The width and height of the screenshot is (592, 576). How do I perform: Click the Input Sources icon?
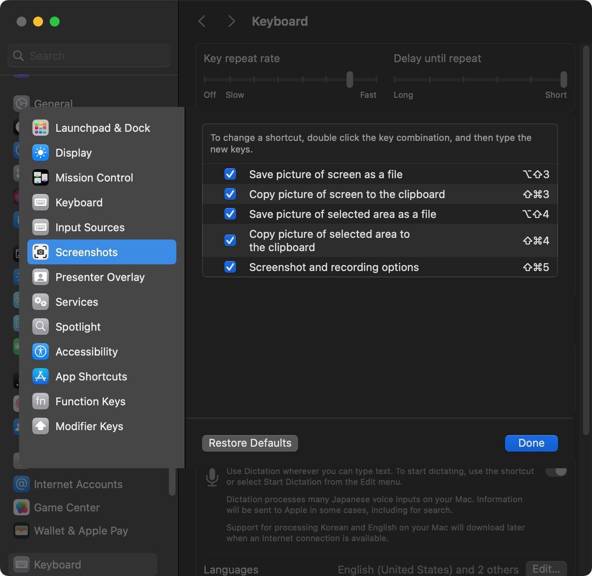pyautogui.click(x=41, y=227)
